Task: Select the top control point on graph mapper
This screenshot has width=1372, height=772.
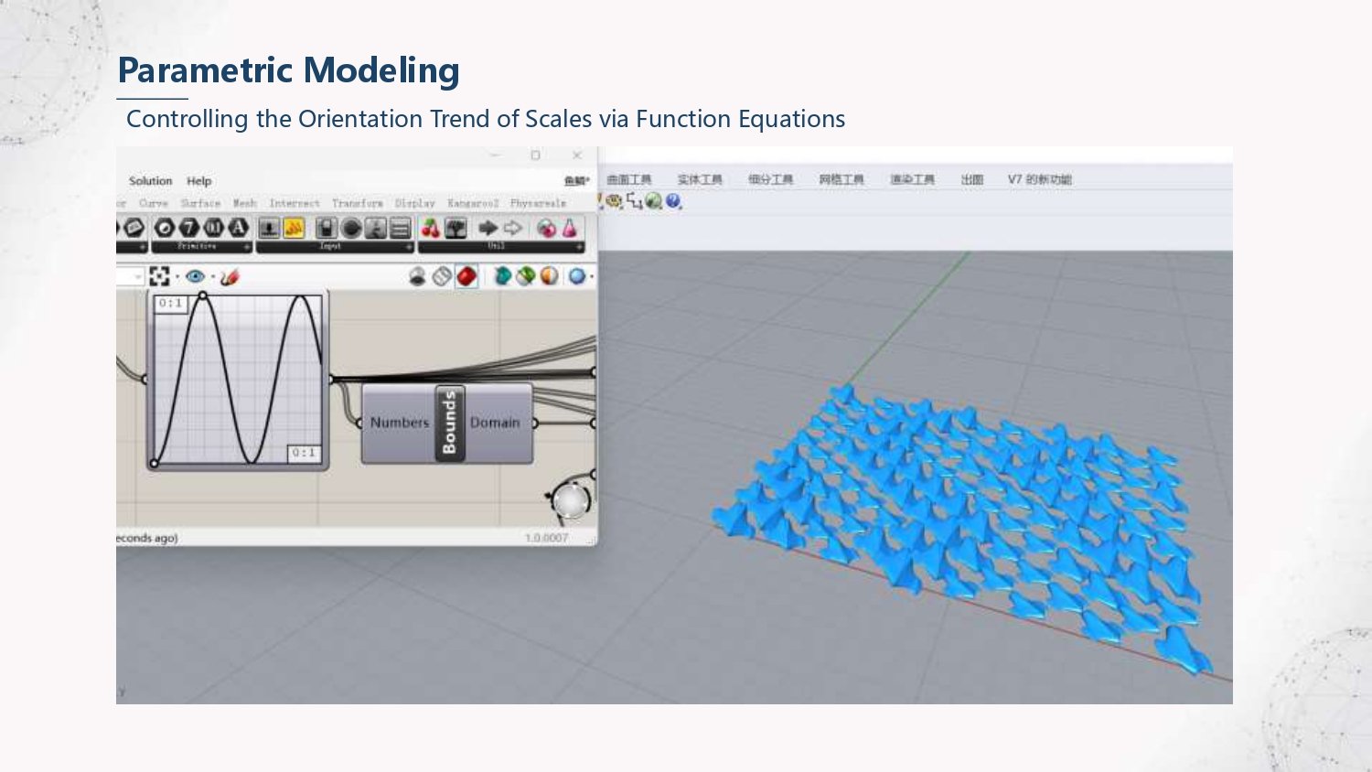Action: pos(202,295)
